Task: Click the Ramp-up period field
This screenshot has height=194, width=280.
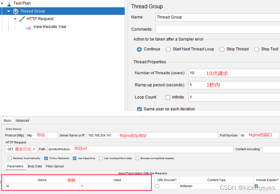Action: coord(234,85)
